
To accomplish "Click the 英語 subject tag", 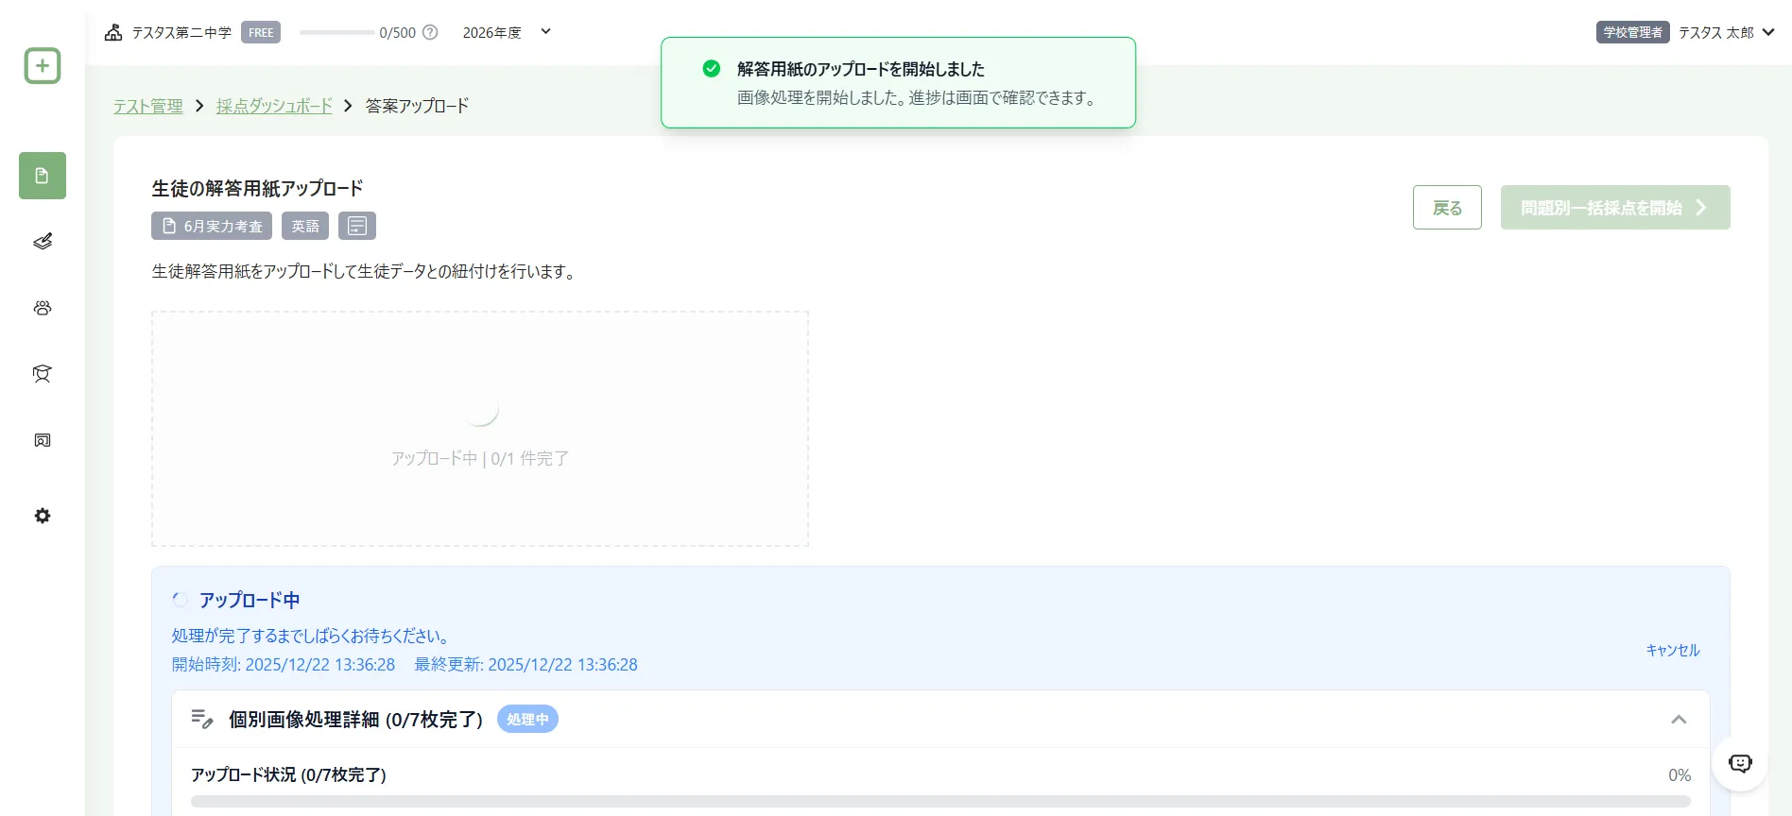I will click(305, 226).
